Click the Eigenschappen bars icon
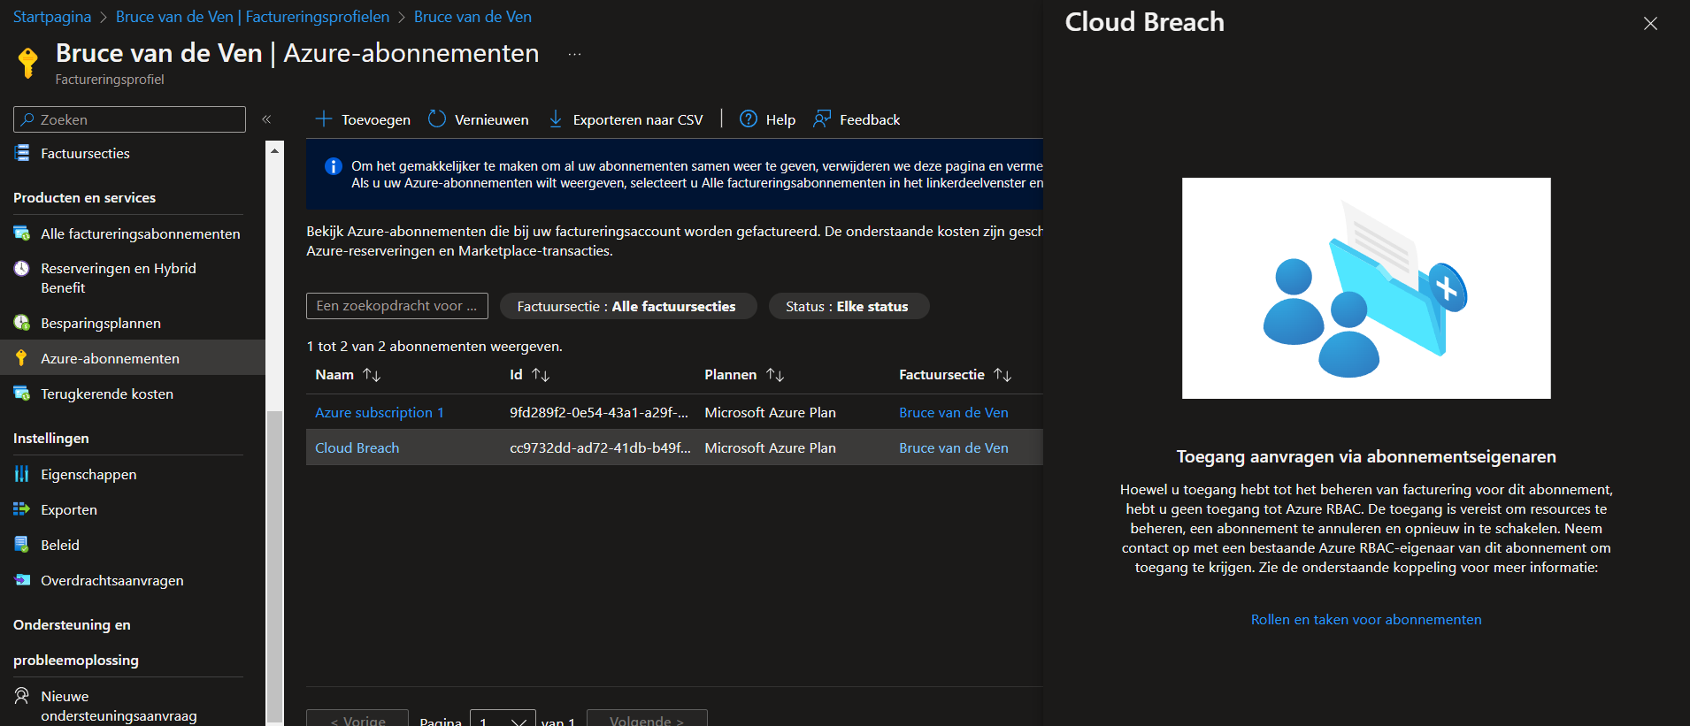This screenshot has width=1690, height=726. click(22, 474)
